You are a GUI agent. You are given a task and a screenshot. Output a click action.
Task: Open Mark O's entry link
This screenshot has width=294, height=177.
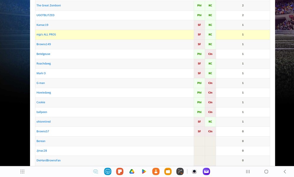pos(41,73)
